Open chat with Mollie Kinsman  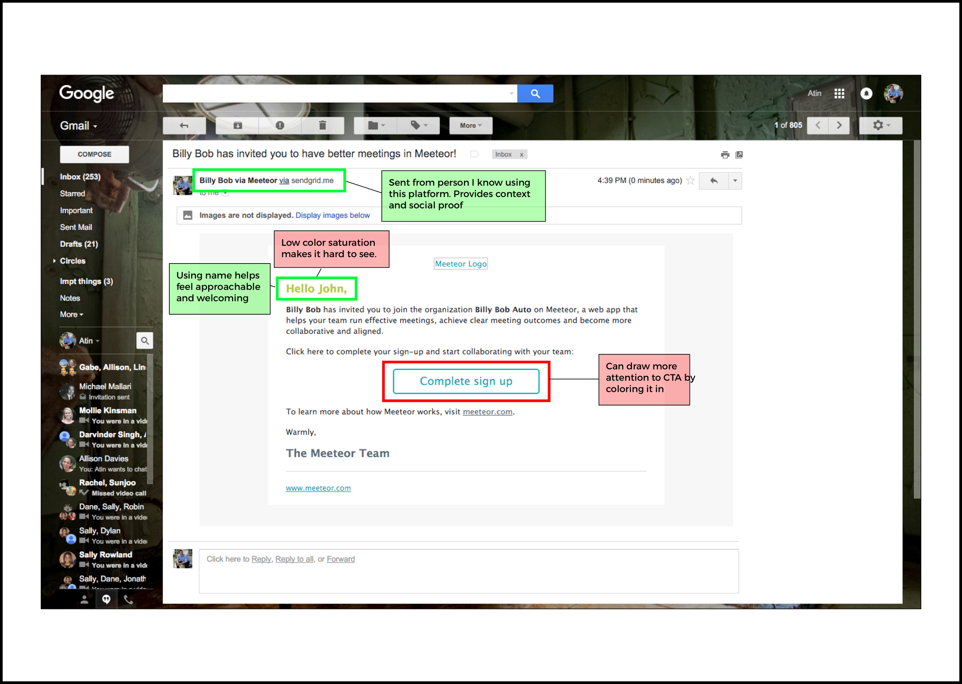pos(103,415)
